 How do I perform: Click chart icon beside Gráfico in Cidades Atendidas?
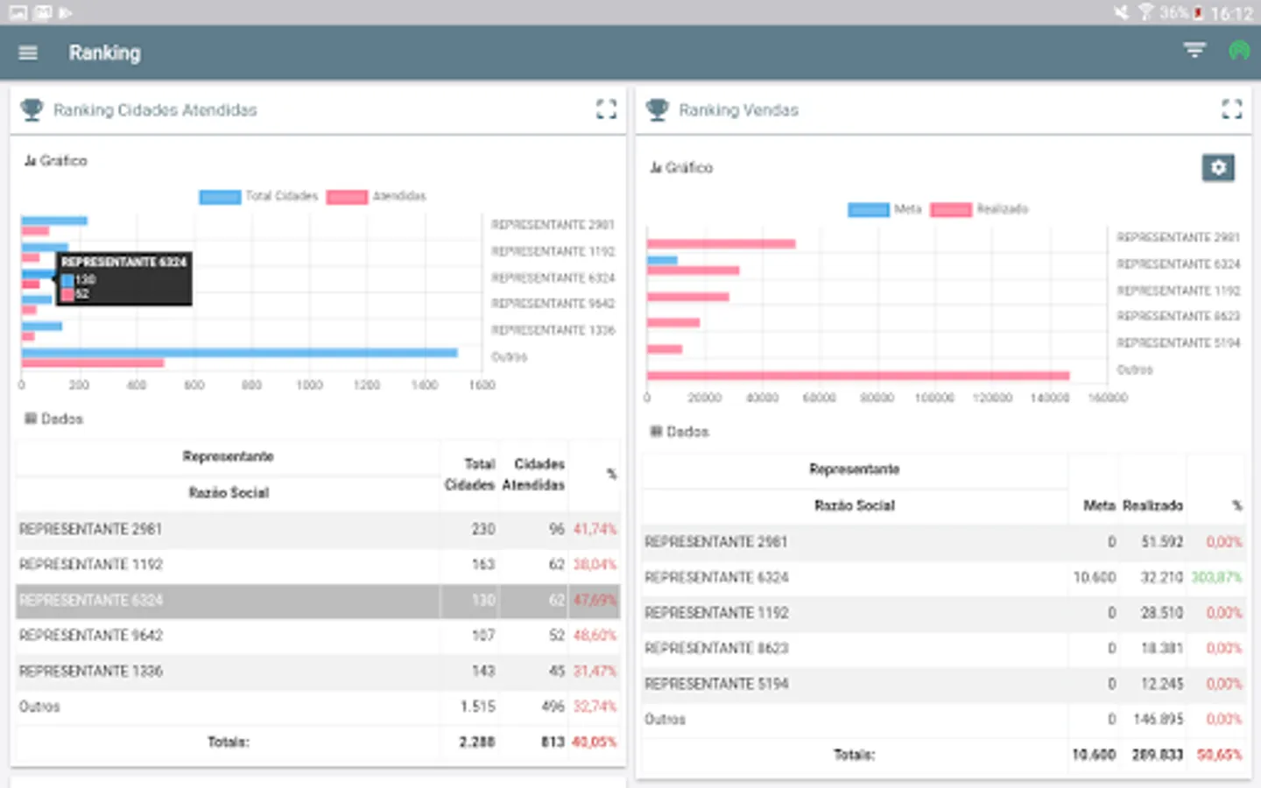[x=30, y=161]
